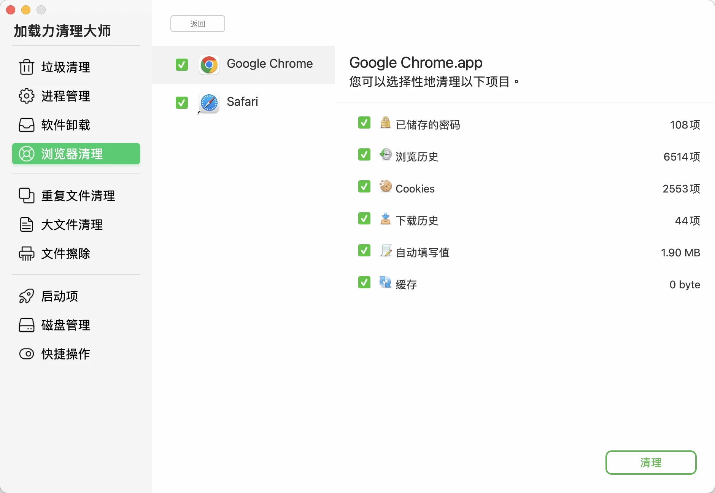Select 大文件清理 in the sidebar
This screenshot has height=493, width=715.
tap(71, 224)
